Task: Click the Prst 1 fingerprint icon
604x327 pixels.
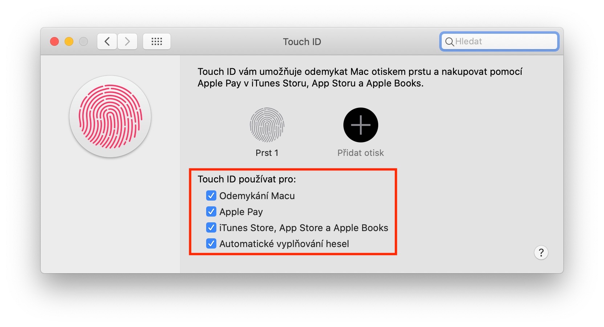Action: pyautogui.click(x=267, y=125)
